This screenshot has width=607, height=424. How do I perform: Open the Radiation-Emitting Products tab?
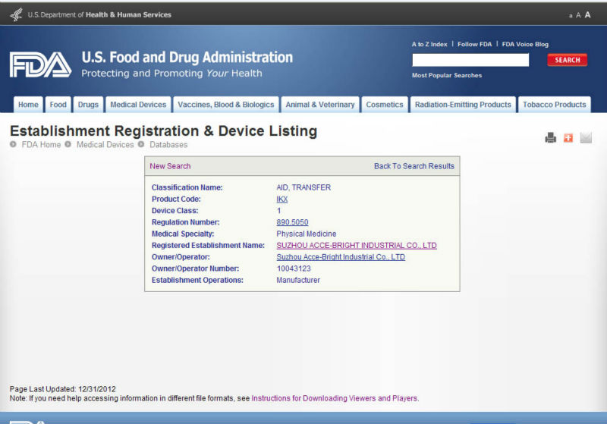[x=463, y=105]
